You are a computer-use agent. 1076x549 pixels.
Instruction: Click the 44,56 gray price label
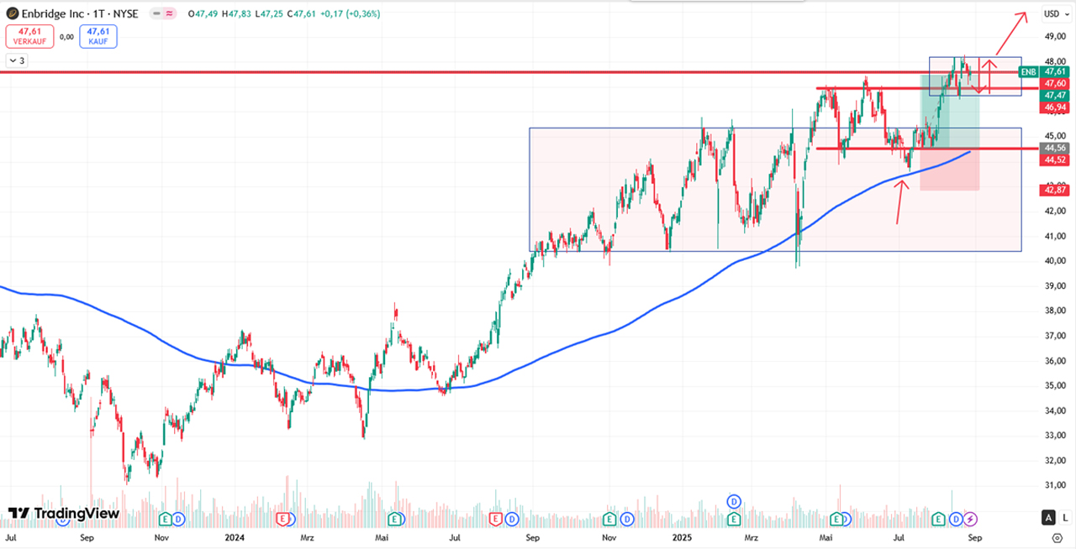[x=1055, y=148]
